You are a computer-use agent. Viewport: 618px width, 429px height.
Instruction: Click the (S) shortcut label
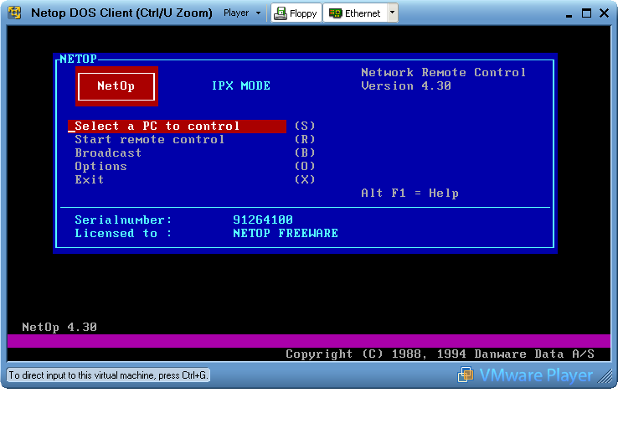tap(305, 127)
